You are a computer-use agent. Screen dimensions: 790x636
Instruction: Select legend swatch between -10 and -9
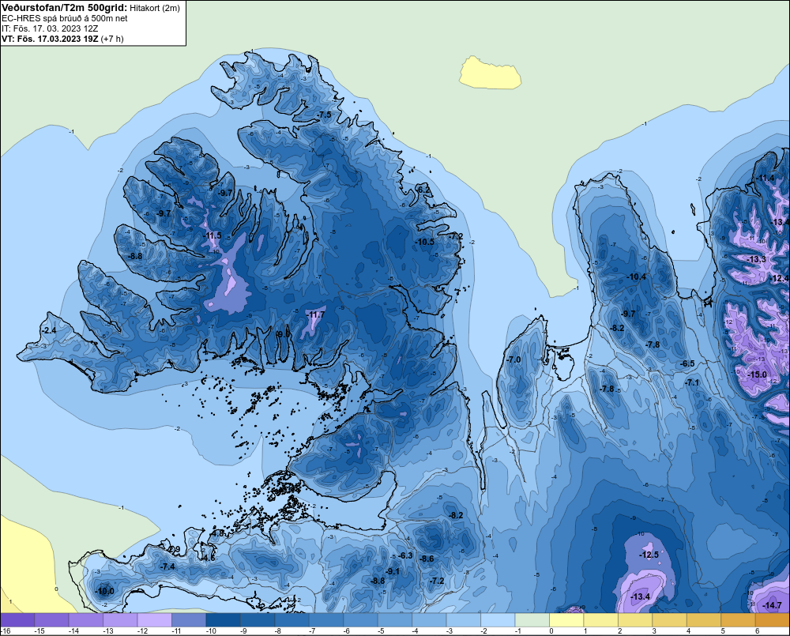pos(224,620)
